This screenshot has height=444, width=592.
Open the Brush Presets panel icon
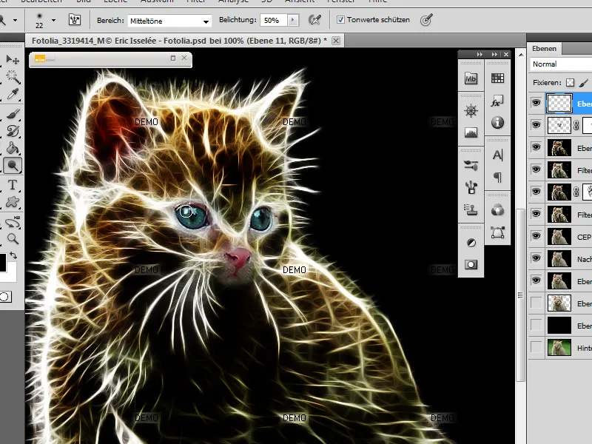(x=471, y=165)
